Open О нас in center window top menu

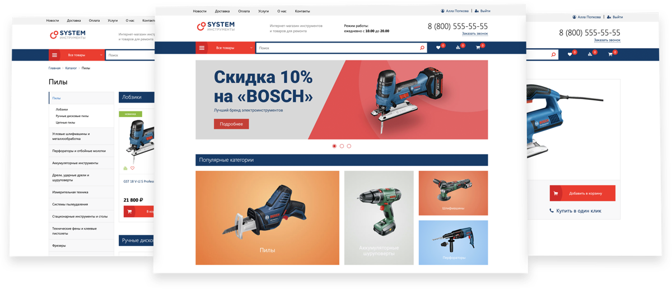(x=282, y=11)
